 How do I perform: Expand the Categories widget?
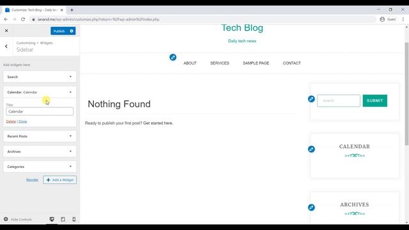click(x=40, y=167)
